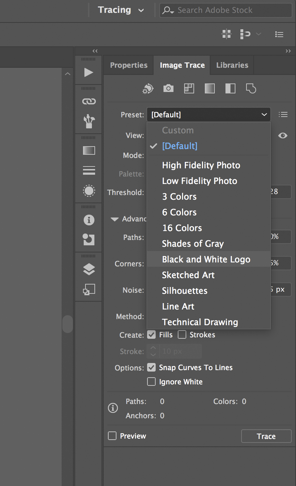The image size is (296, 486).
Task: Open the Links panel icon
Action: click(89, 102)
